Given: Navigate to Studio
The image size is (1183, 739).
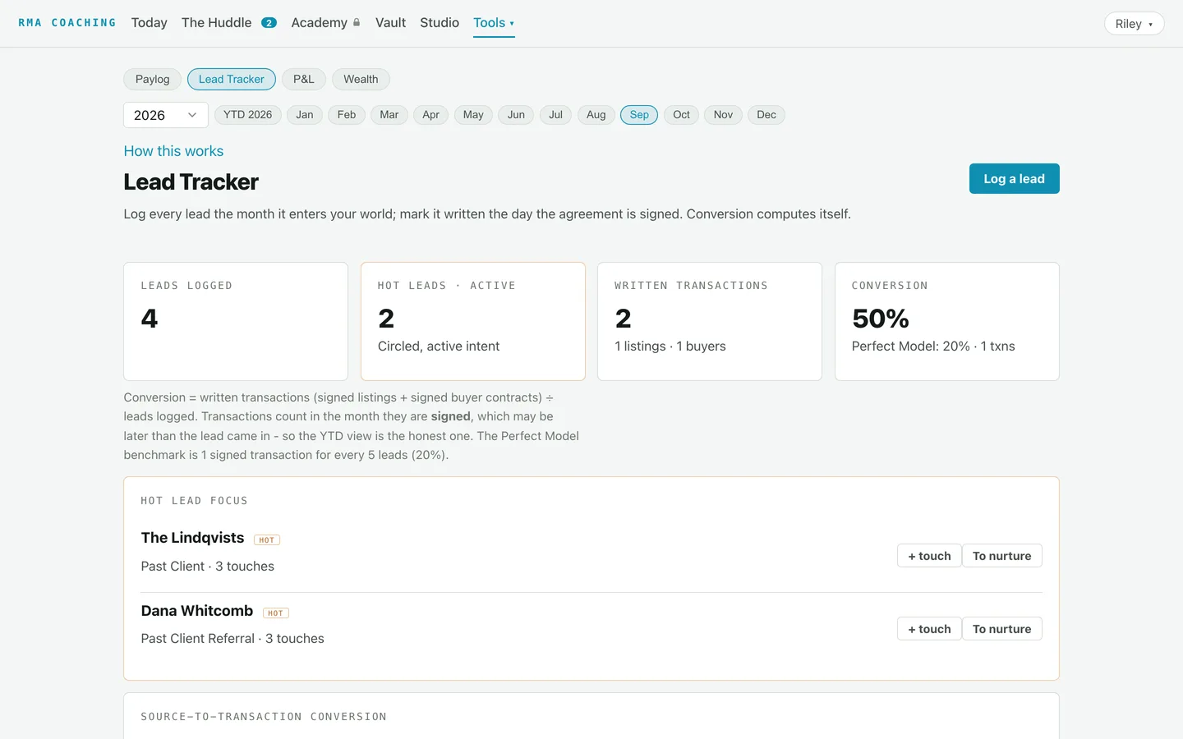Looking at the screenshot, I should [x=440, y=23].
